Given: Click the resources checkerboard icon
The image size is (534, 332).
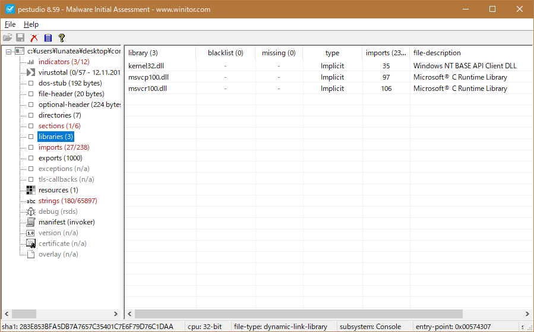Looking at the screenshot, I should point(31,190).
